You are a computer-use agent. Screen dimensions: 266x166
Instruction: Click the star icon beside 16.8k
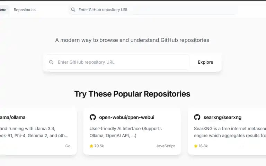(196, 146)
